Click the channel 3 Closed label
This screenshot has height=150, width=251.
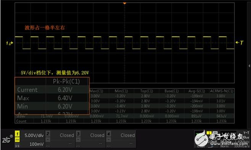pyautogui.click(x=97, y=135)
